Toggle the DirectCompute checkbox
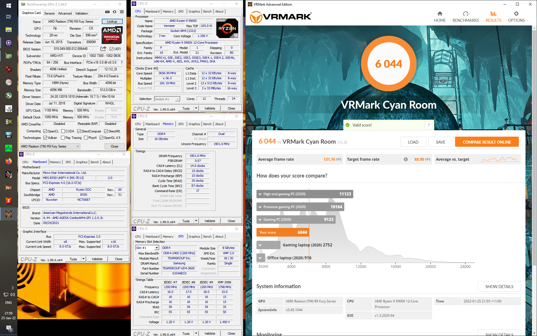537x336 pixels. tap(79, 131)
